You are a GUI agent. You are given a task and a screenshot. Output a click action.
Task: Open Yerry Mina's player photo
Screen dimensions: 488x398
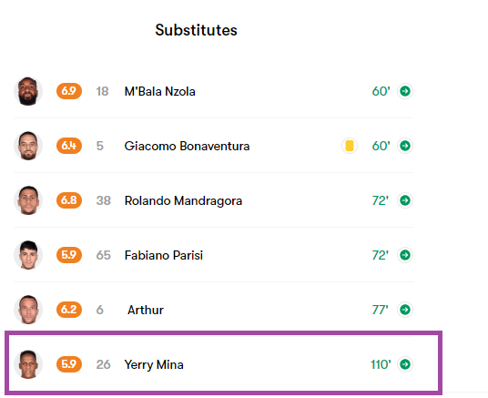click(28, 364)
